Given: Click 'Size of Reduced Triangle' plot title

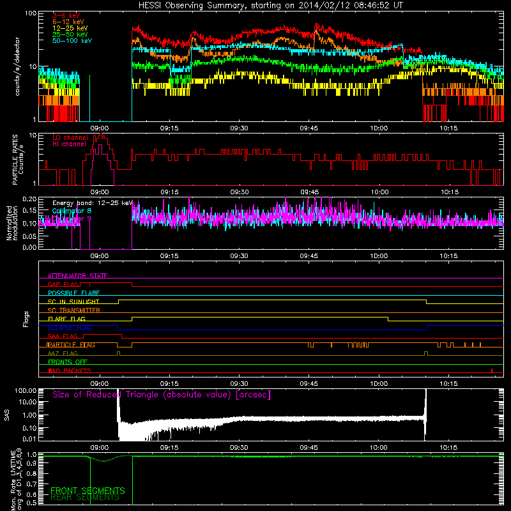Looking at the screenshot, I should tap(162, 395).
